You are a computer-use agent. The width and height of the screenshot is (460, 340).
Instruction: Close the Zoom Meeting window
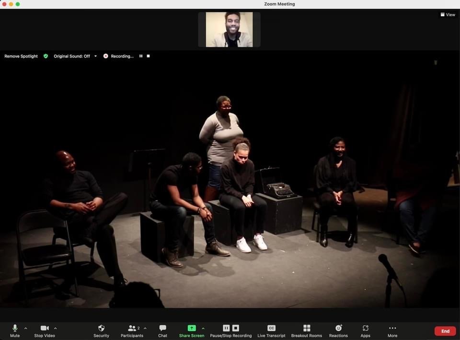(4, 4)
